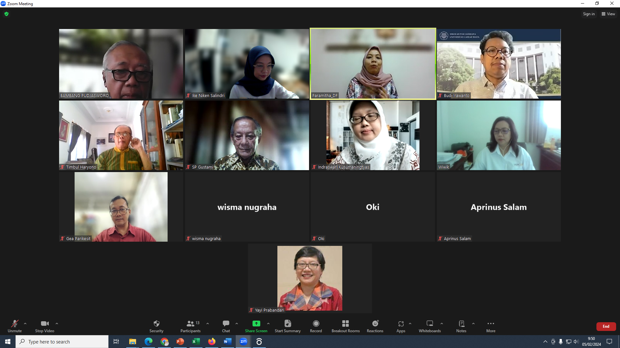
Task: Click the Record icon
Action: coord(316,326)
